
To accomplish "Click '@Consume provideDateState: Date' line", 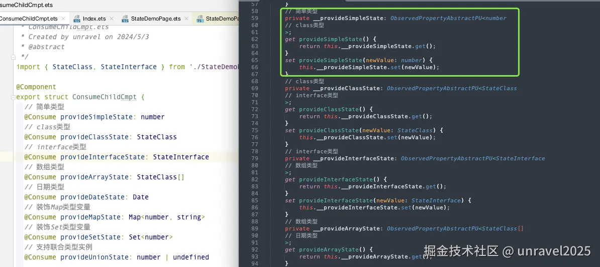I will click(86, 197).
